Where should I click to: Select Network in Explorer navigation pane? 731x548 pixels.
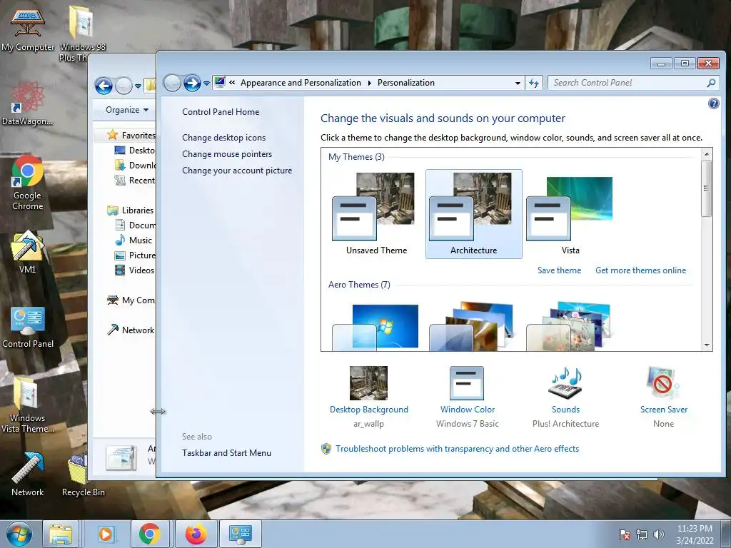pos(131,330)
